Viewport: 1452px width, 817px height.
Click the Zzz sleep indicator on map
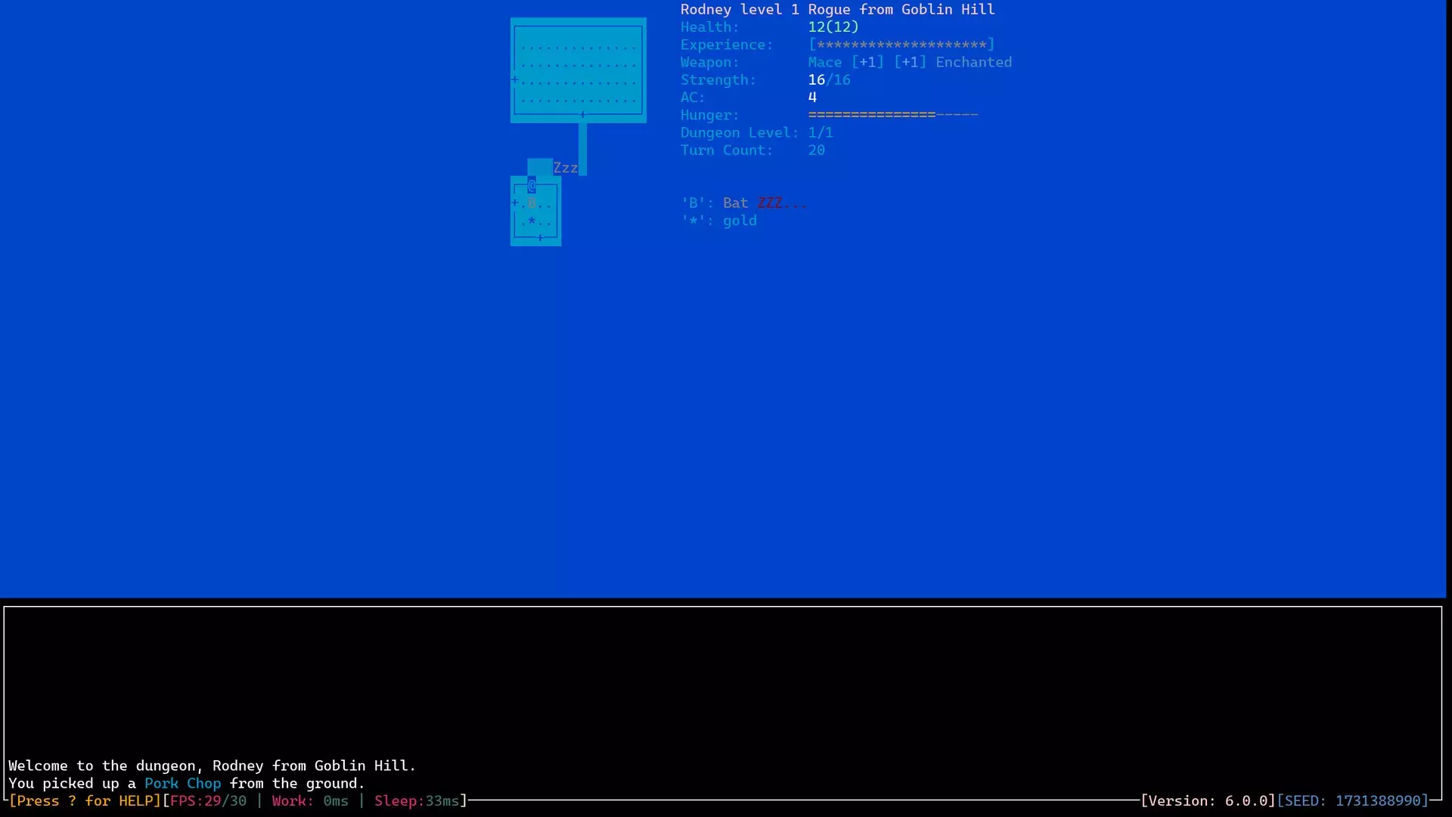pyautogui.click(x=565, y=168)
